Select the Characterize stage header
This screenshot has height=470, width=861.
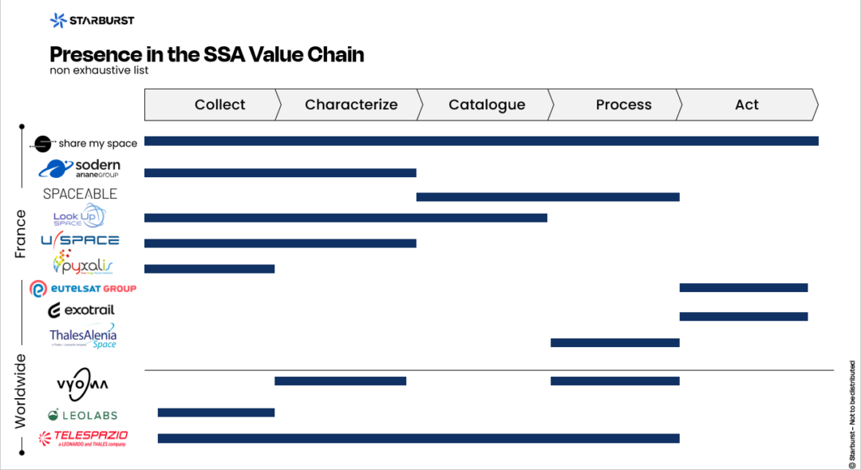(x=351, y=105)
